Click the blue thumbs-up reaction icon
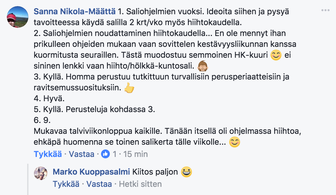This screenshot has height=195, width=336. pyautogui.click(x=105, y=154)
